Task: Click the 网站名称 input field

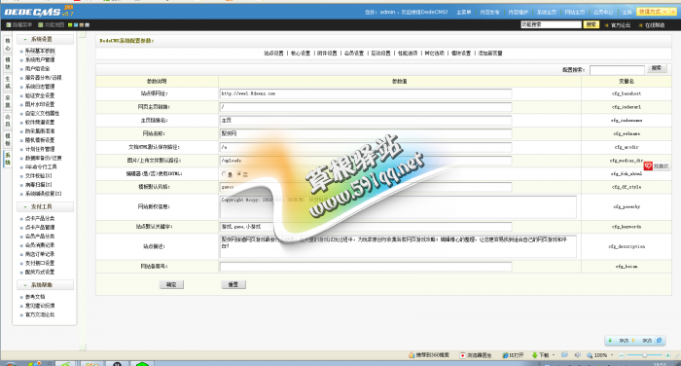Action: (366, 134)
